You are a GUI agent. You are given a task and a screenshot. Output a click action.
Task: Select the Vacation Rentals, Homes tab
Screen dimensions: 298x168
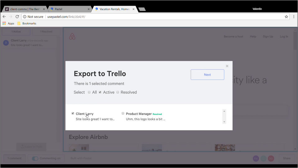click(x=115, y=9)
